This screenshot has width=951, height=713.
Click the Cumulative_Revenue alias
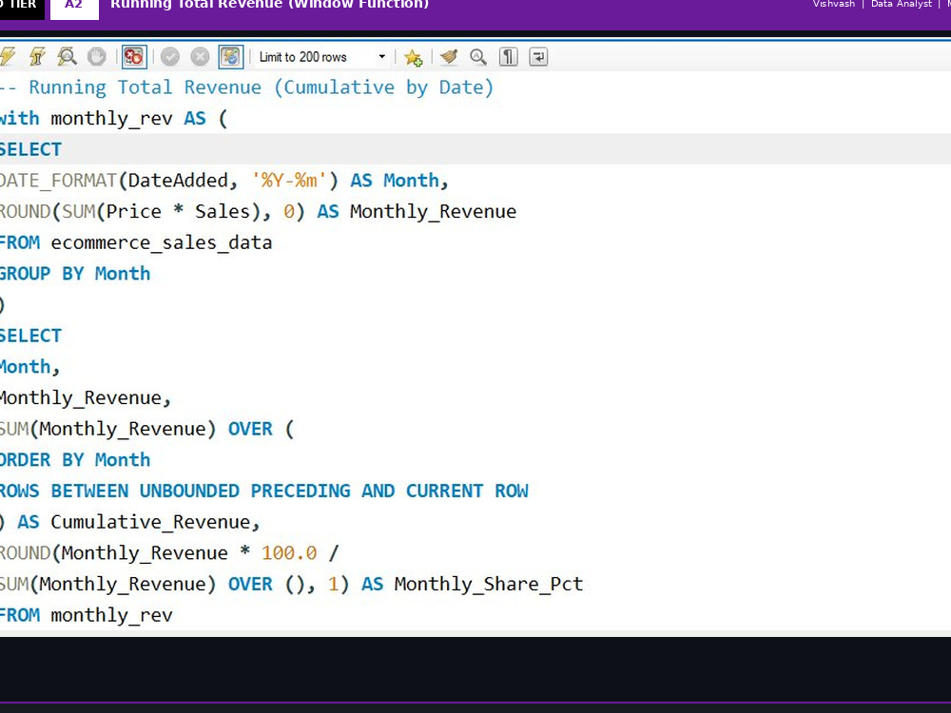(150, 522)
